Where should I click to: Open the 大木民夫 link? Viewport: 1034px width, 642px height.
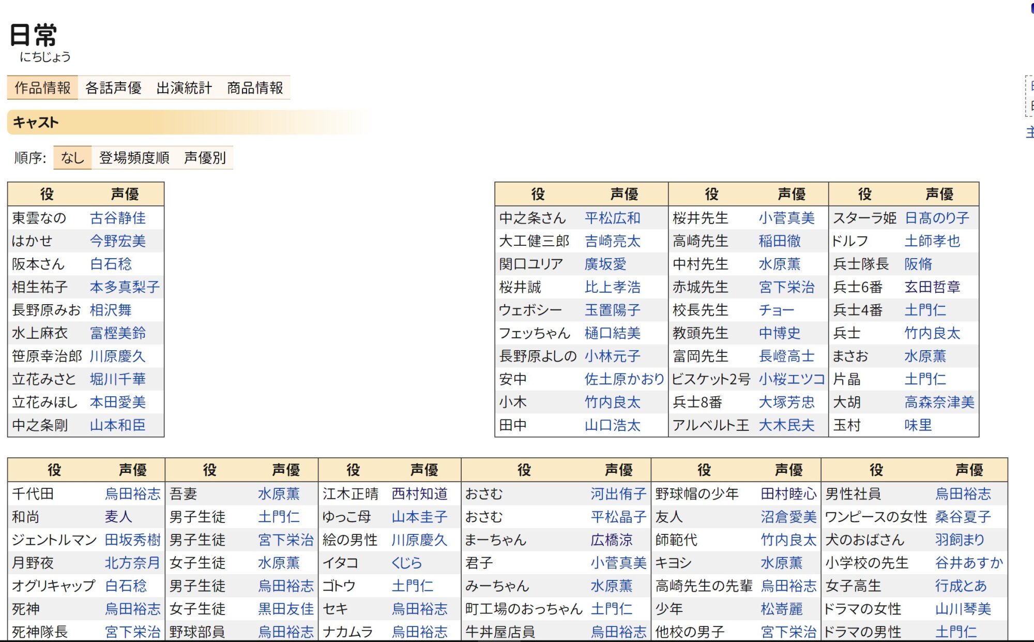click(787, 425)
